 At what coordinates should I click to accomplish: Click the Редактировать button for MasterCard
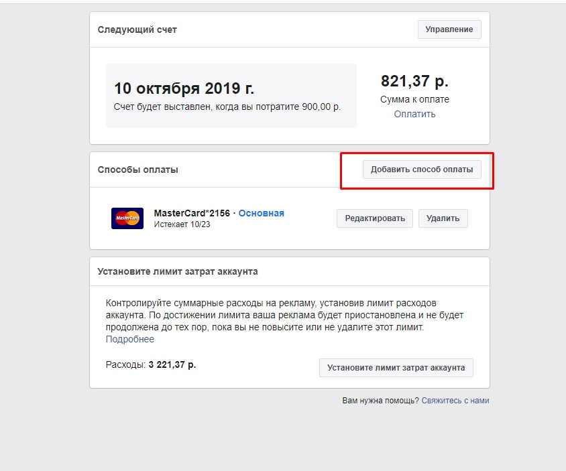coord(375,218)
